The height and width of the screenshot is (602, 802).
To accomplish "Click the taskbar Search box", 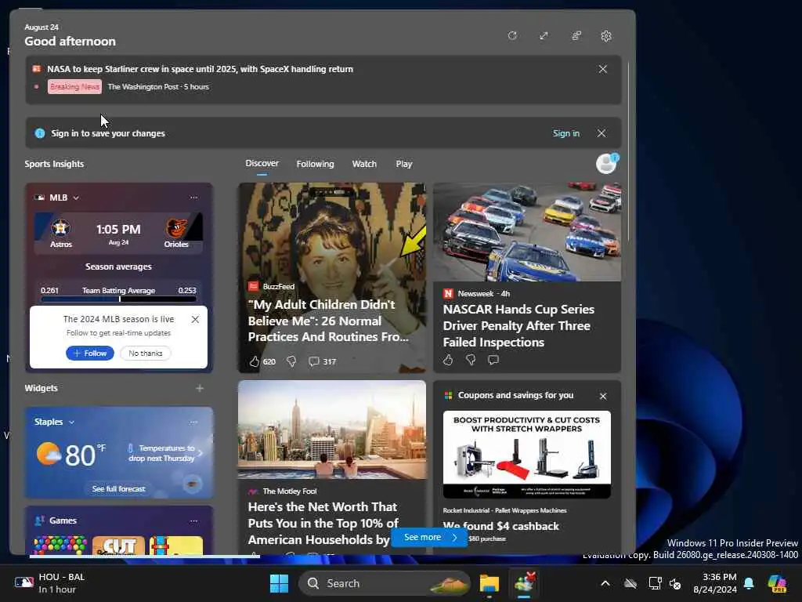I will coord(384,583).
